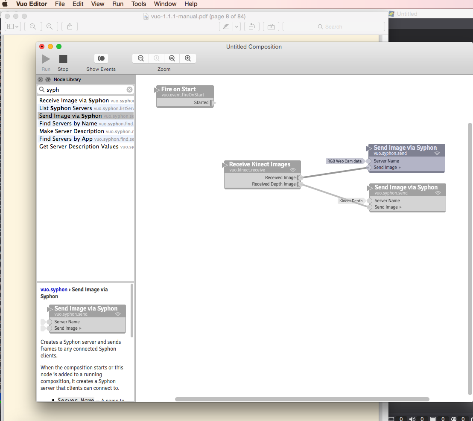The image size is (473, 421).
Task: Click the node documentation pane scrollbar
Action: (132, 311)
